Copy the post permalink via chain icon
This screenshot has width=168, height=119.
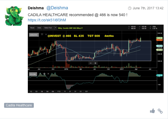[x=160, y=111]
